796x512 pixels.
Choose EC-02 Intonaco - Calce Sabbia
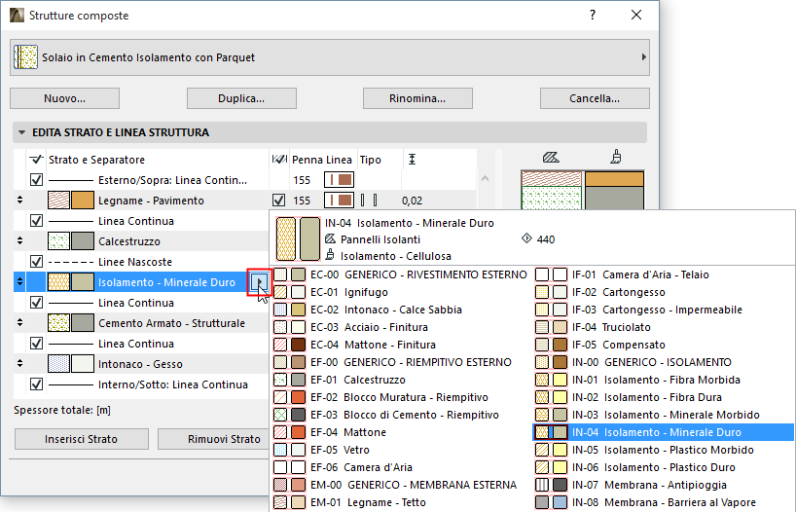click(x=401, y=310)
